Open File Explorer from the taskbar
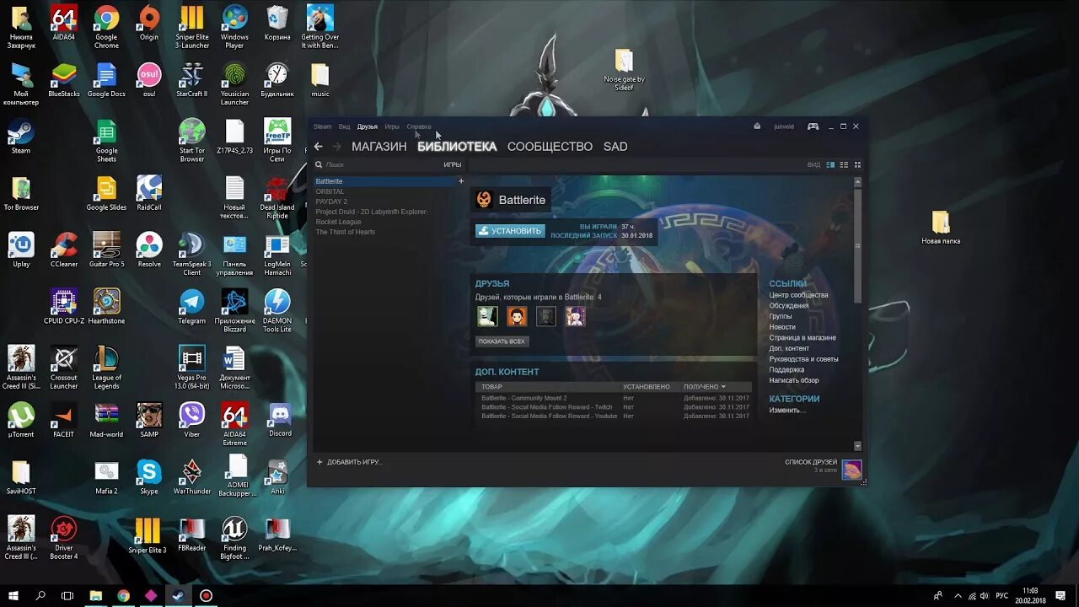 (x=95, y=595)
